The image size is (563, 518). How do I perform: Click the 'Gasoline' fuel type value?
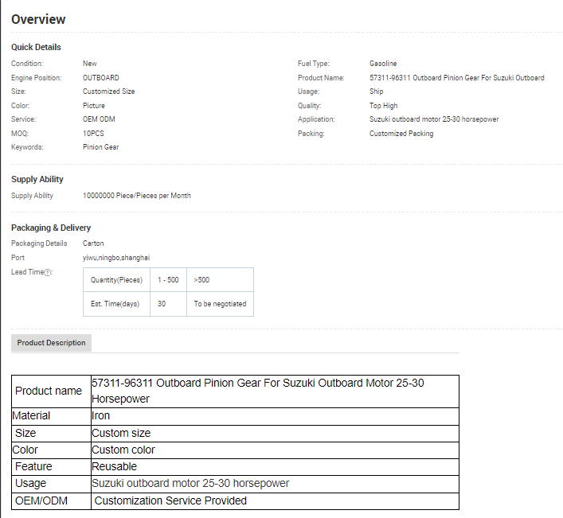(383, 64)
